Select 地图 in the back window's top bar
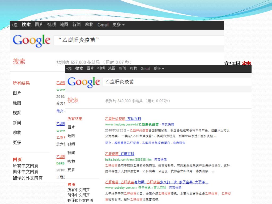 click(x=64, y=25)
